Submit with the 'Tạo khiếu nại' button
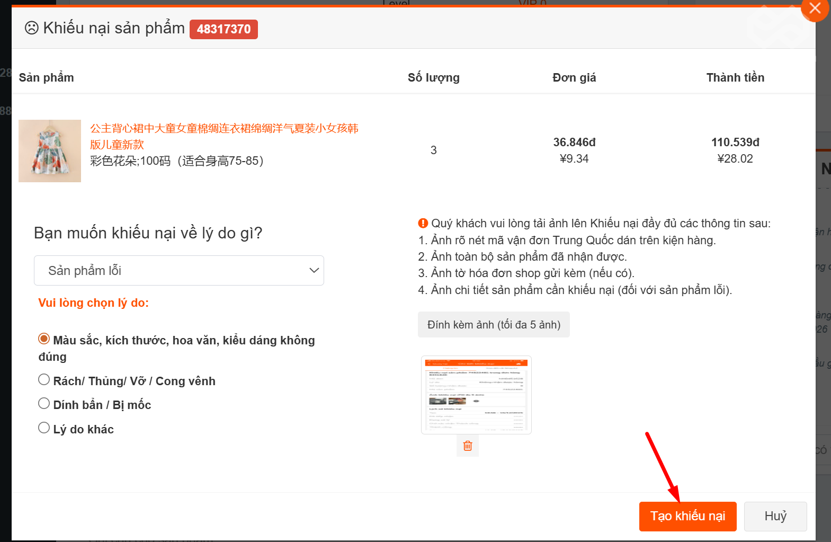The width and height of the screenshot is (831, 542). [x=687, y=516]
